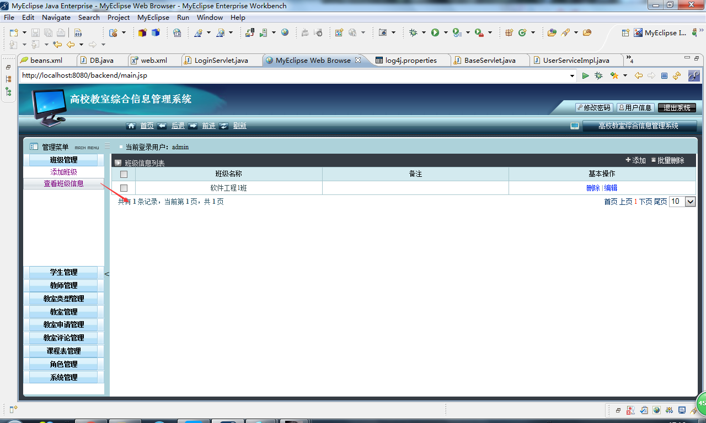The width and height of the screenshot is (706, 423).
Task: Switch to UserServiceImpl.java editor tab
Action: pos(576,61)
